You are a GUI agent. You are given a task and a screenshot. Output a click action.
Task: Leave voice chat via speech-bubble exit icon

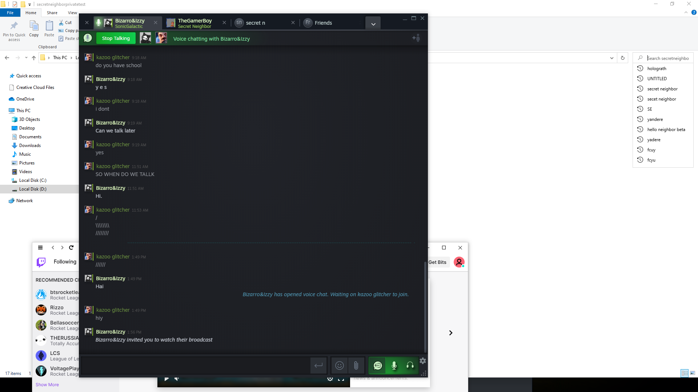[x=378, y=366]
